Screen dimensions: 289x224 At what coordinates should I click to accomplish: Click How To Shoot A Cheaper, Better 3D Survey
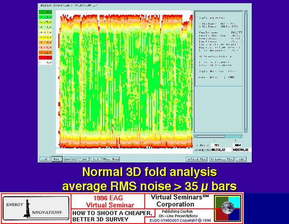pos(112,216)
